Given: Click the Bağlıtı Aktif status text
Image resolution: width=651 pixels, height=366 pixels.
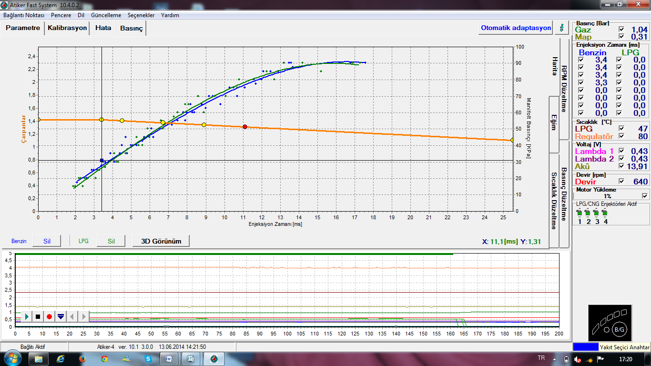Looking at the screenshot, I should 32,346.
